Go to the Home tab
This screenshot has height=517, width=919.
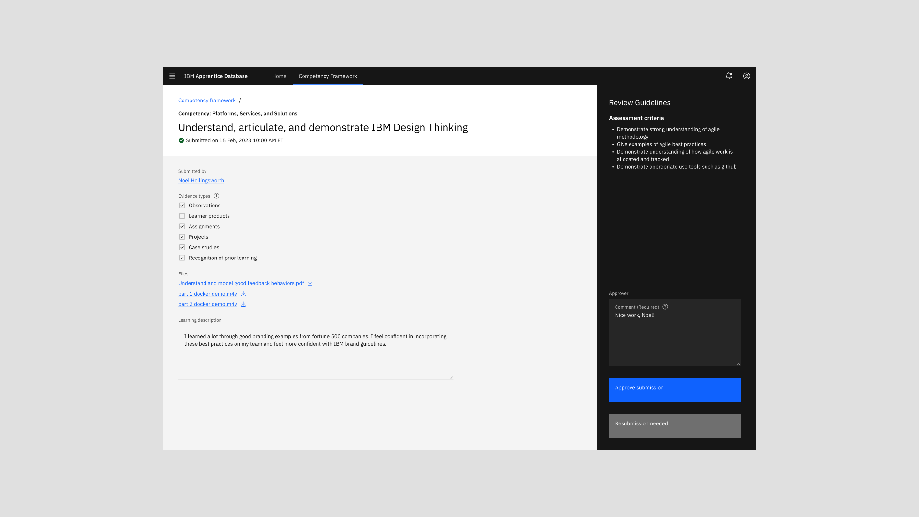pyautogui.click(x=279, y=76)
